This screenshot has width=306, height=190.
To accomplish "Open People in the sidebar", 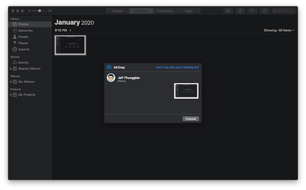I will click(30, 37).
